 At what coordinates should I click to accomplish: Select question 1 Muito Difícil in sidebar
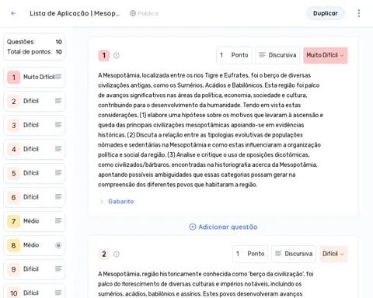34,77
